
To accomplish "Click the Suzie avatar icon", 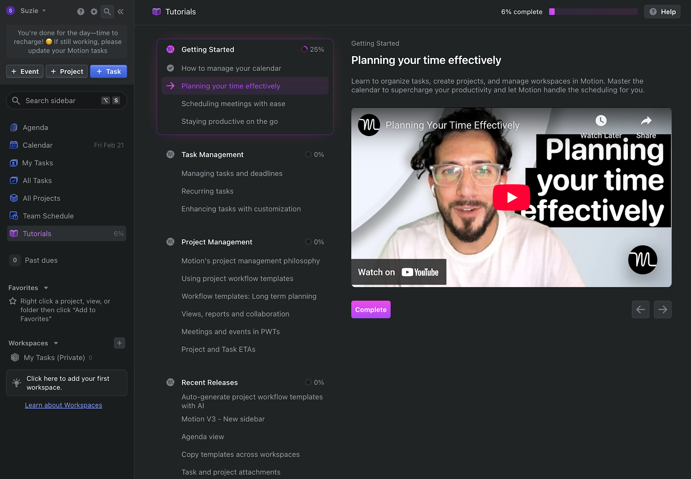I will click(11, 11).
